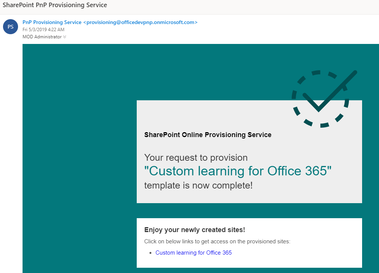Click the SharePoint Online Provisioning Service heading
This screenshot has width=379, height=273.
click(x=208, y=135)
